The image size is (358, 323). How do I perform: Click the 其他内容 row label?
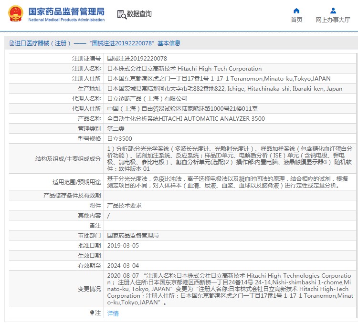[89, 216]
